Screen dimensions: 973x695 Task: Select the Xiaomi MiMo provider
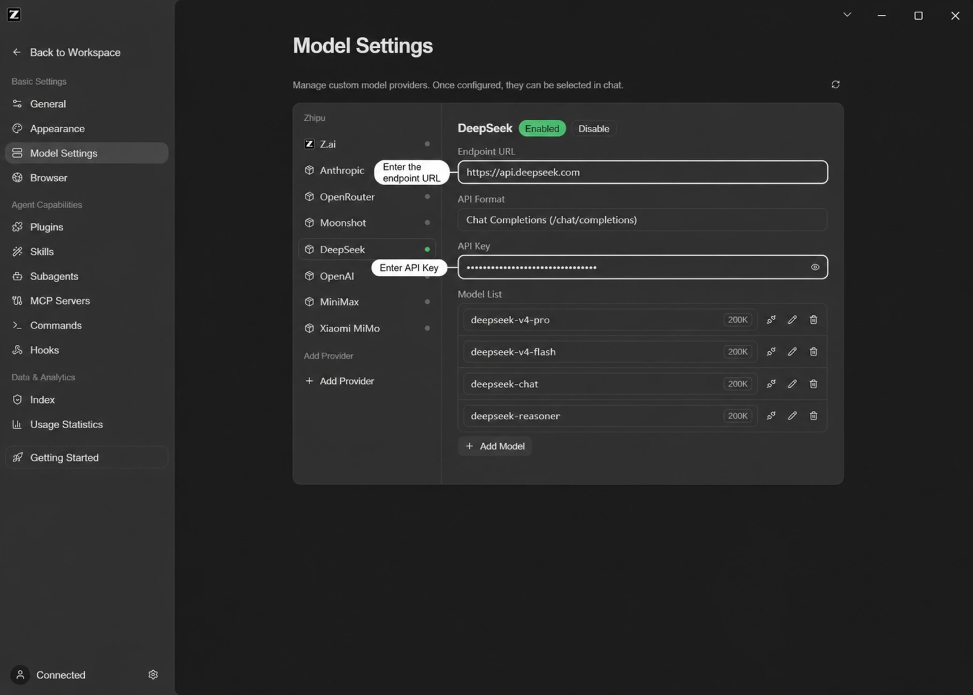367,328
